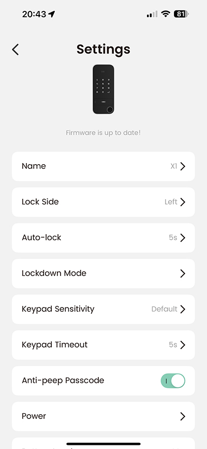Screen dimensions: 207x449
Task: Open the Lockdown Mode row
Action: [103, 273]
